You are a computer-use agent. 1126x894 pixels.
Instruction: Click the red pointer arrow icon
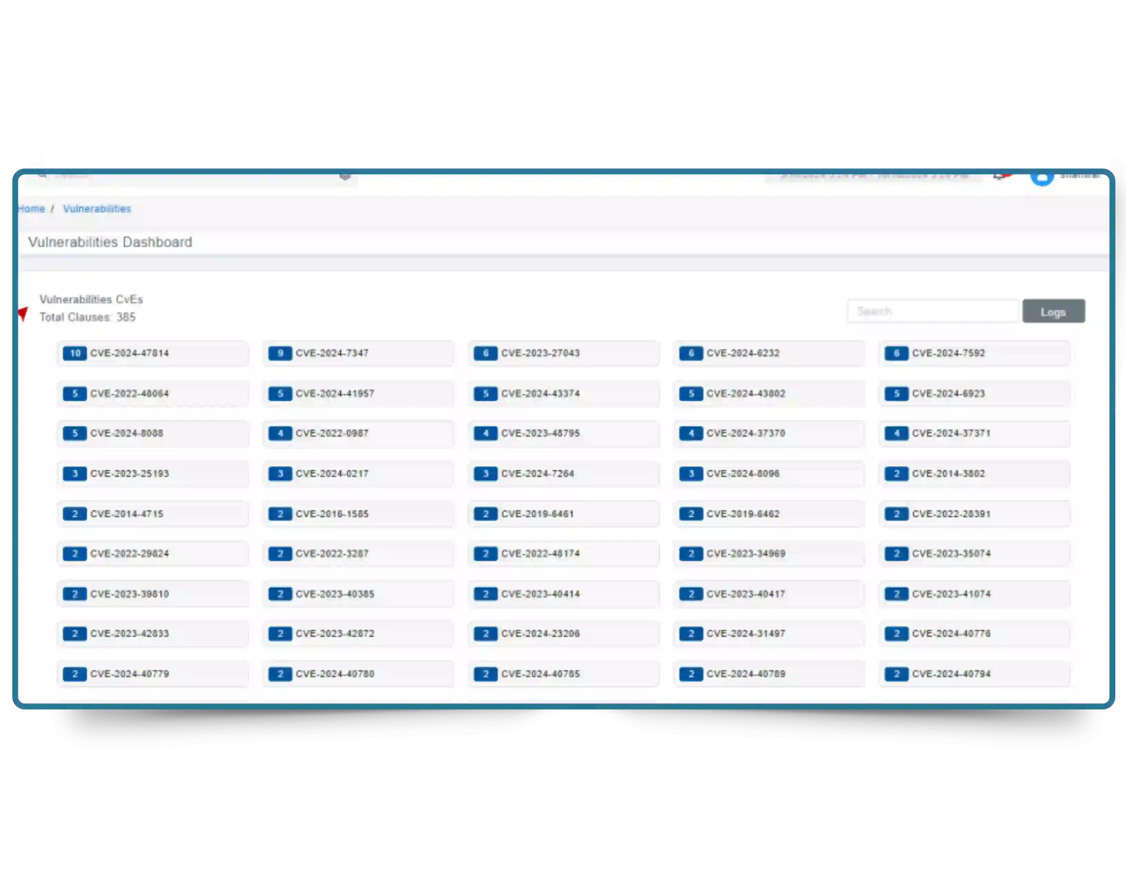23,314
